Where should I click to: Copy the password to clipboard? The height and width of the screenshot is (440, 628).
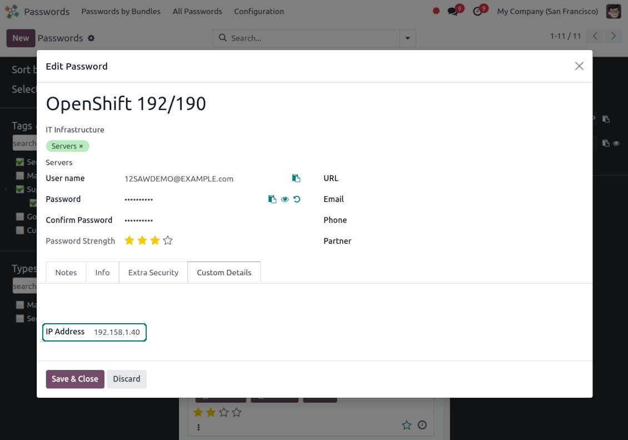[x=272, y=199]
